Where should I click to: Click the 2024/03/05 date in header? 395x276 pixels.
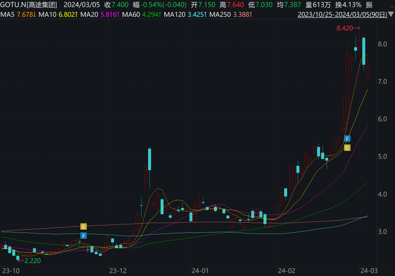[x=82, y=5]
